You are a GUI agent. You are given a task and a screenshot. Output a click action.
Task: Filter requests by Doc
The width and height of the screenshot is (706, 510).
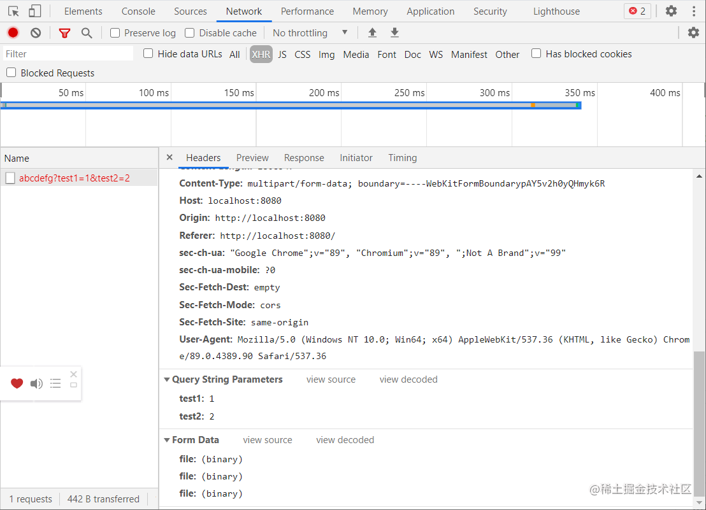point(412,54)
